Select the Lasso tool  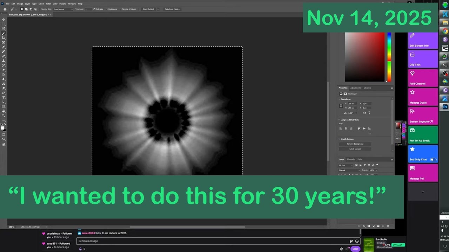4,29
